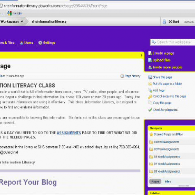Click the Add Tags icon

pyautogui.click(x=150, y=90)
